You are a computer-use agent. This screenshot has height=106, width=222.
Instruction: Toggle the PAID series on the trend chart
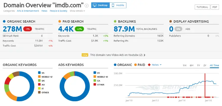coord(140,65)
